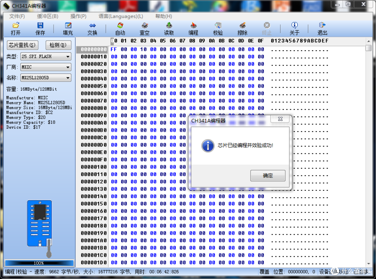Image resolution: width=376 pixels, height=279 pixels.
Task: Open the 关于 (About) info icon
Action: click(x=295, y=29)
